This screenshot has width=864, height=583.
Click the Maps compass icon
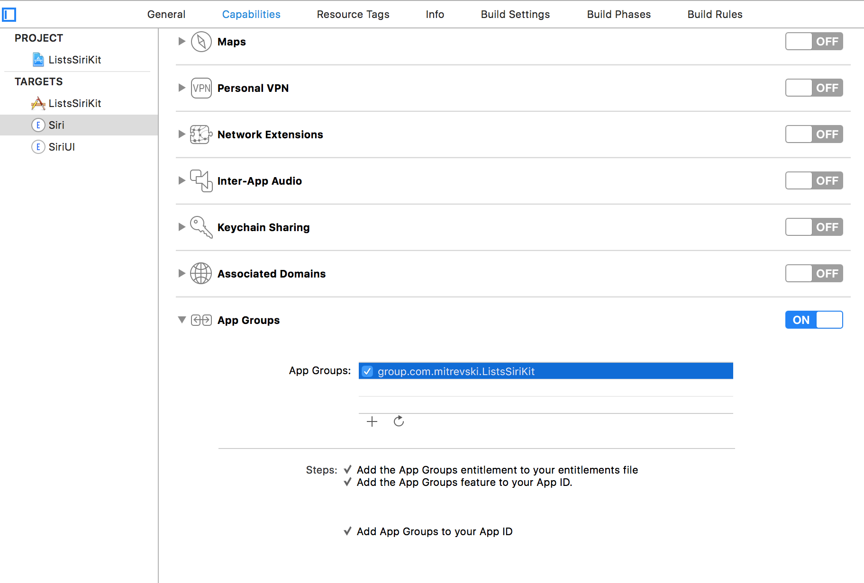[201, 42]
